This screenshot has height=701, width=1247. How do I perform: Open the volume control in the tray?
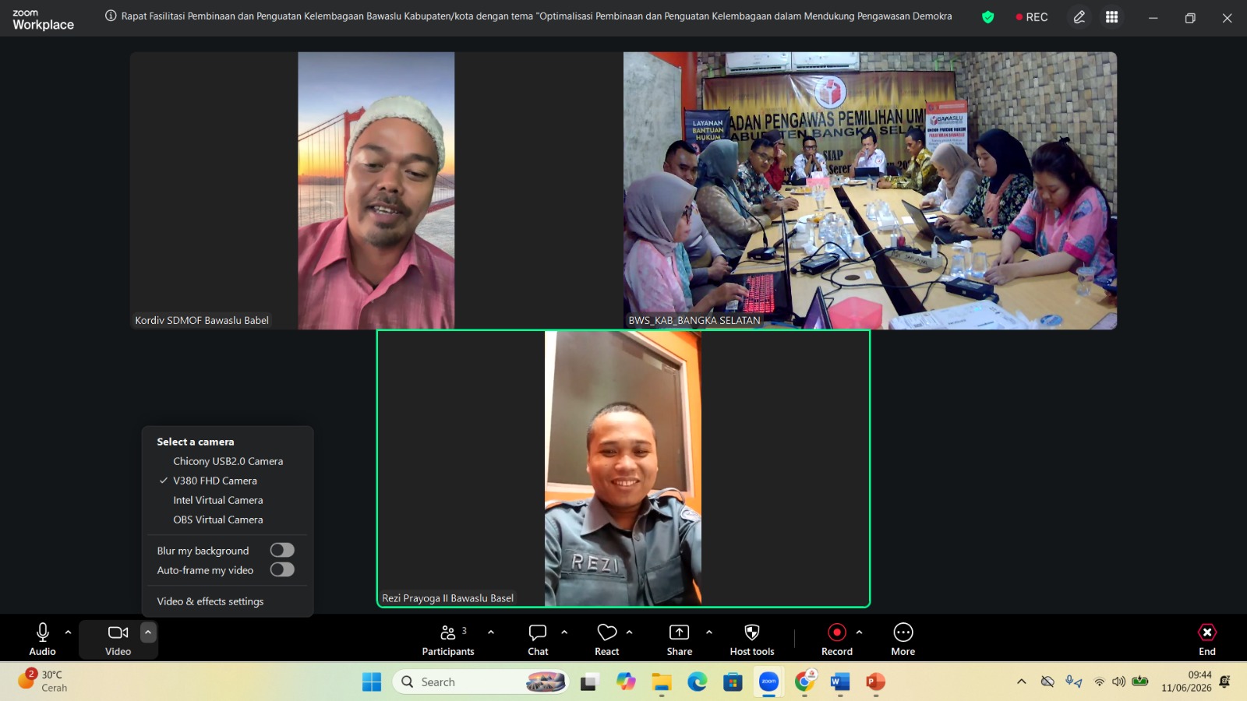pos(1119,682)
